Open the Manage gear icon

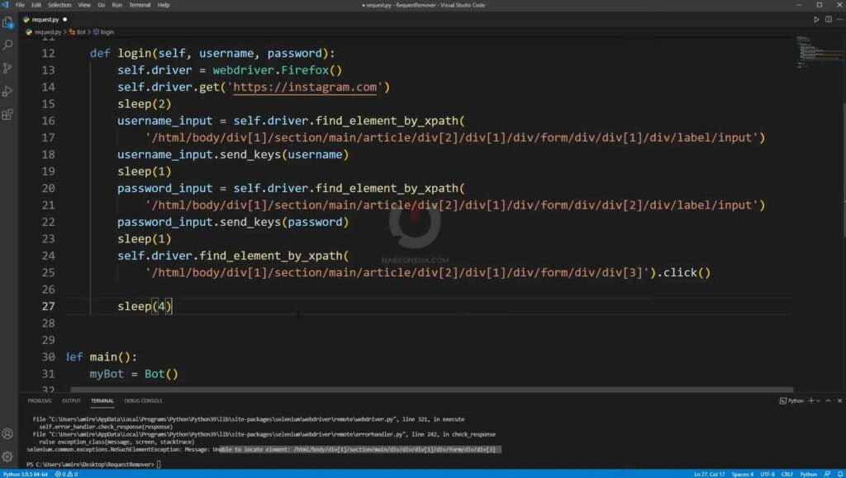pyautogui.click(x=7, y=457)
